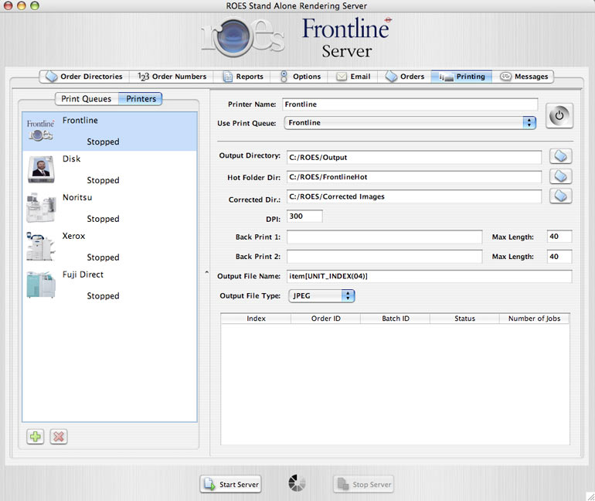Click the Frontline ROES logo thumbnail in list

click(x=41, y=131)
